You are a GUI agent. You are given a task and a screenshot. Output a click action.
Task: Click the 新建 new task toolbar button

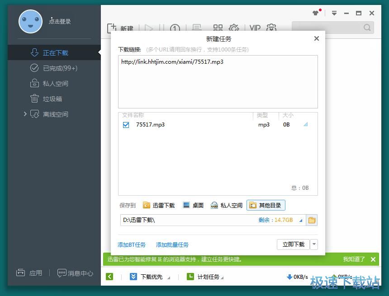coord(121,28)
